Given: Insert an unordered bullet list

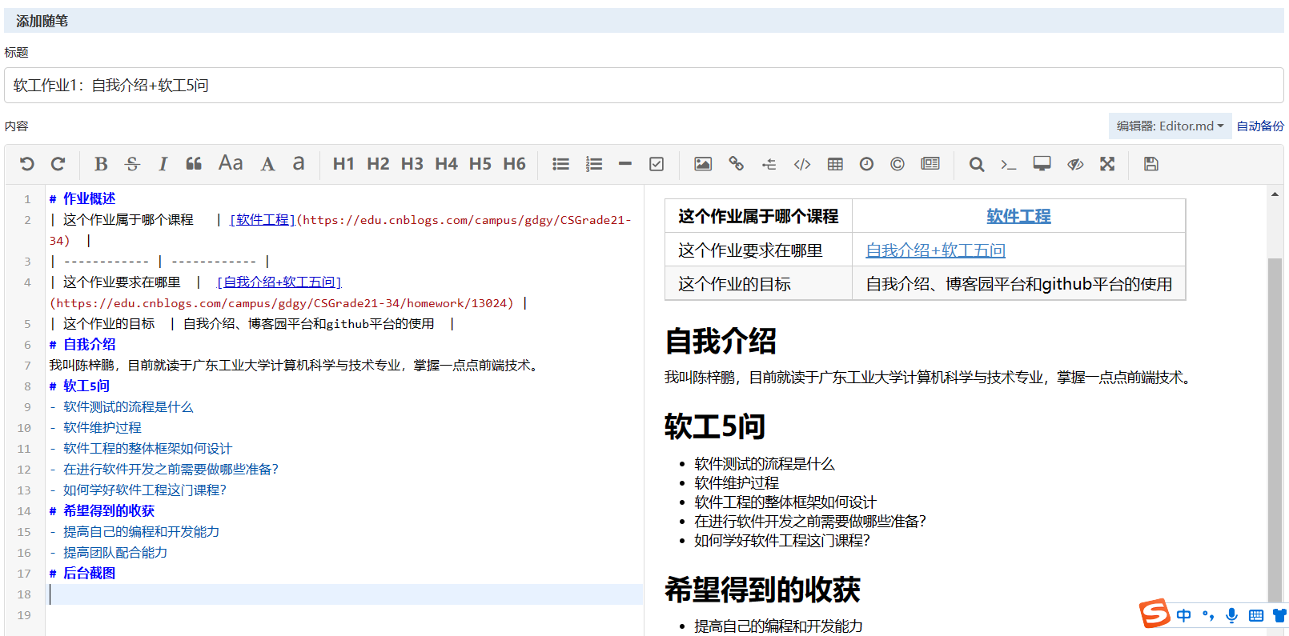Looking at the screenshot, I should 561,164.
